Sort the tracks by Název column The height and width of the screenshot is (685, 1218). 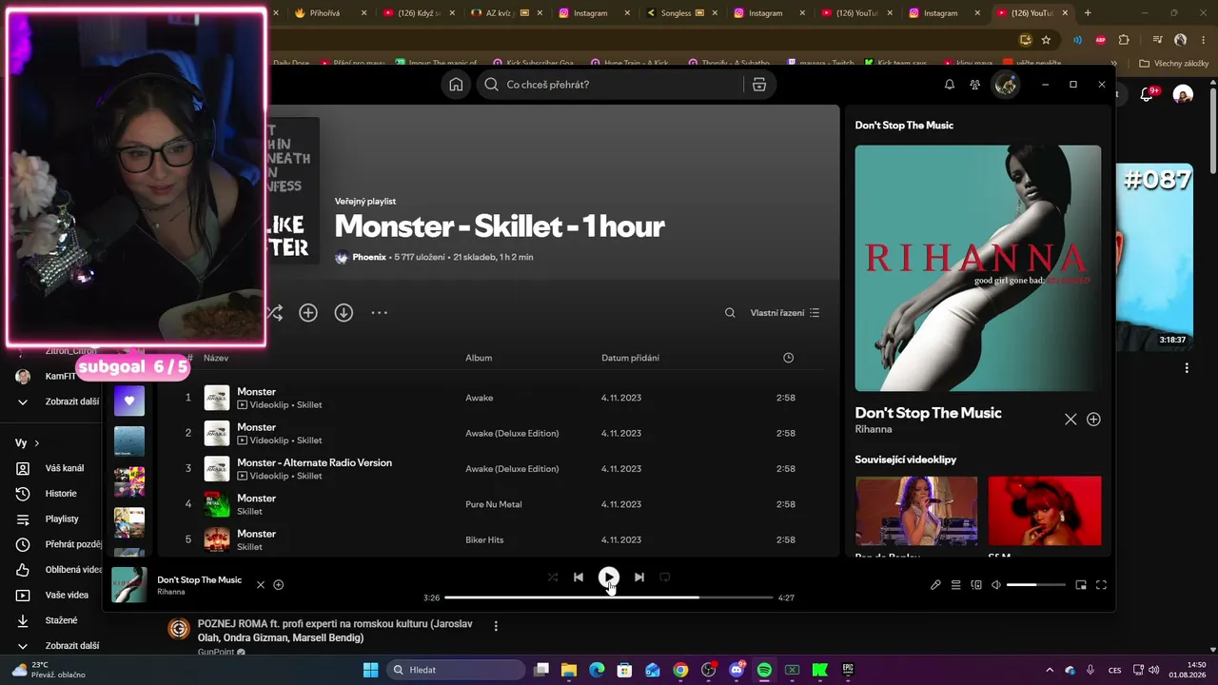coord(216,358)
